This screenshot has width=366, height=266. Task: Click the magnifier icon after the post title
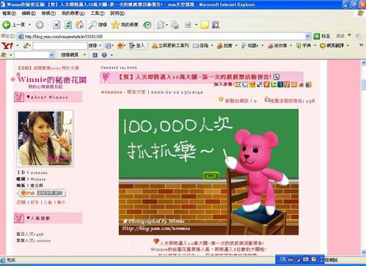point(276,77)
